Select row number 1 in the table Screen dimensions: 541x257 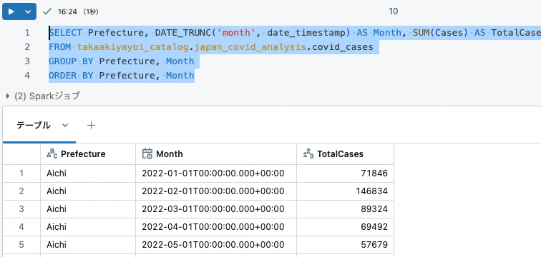21,173
